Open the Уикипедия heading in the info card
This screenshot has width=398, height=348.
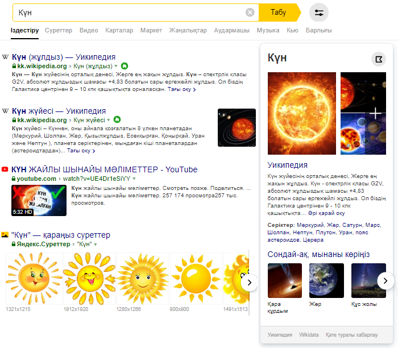tap(287, 165)
